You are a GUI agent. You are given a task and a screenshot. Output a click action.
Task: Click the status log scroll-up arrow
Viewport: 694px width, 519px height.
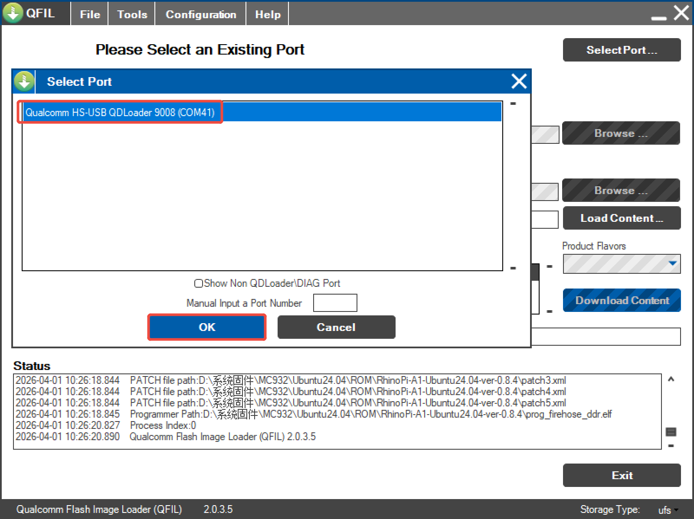(x=671, y=380)
